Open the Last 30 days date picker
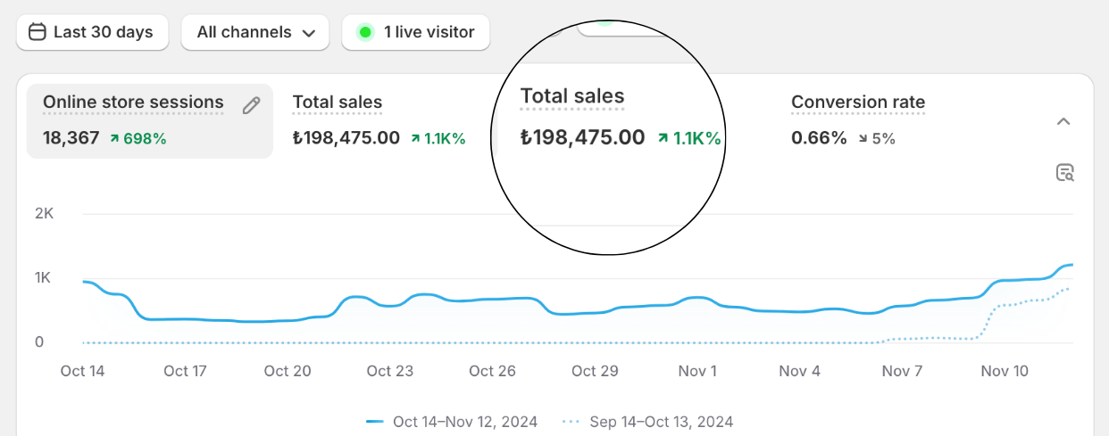This screenshot has height=436, width=1109. (92, 32)
